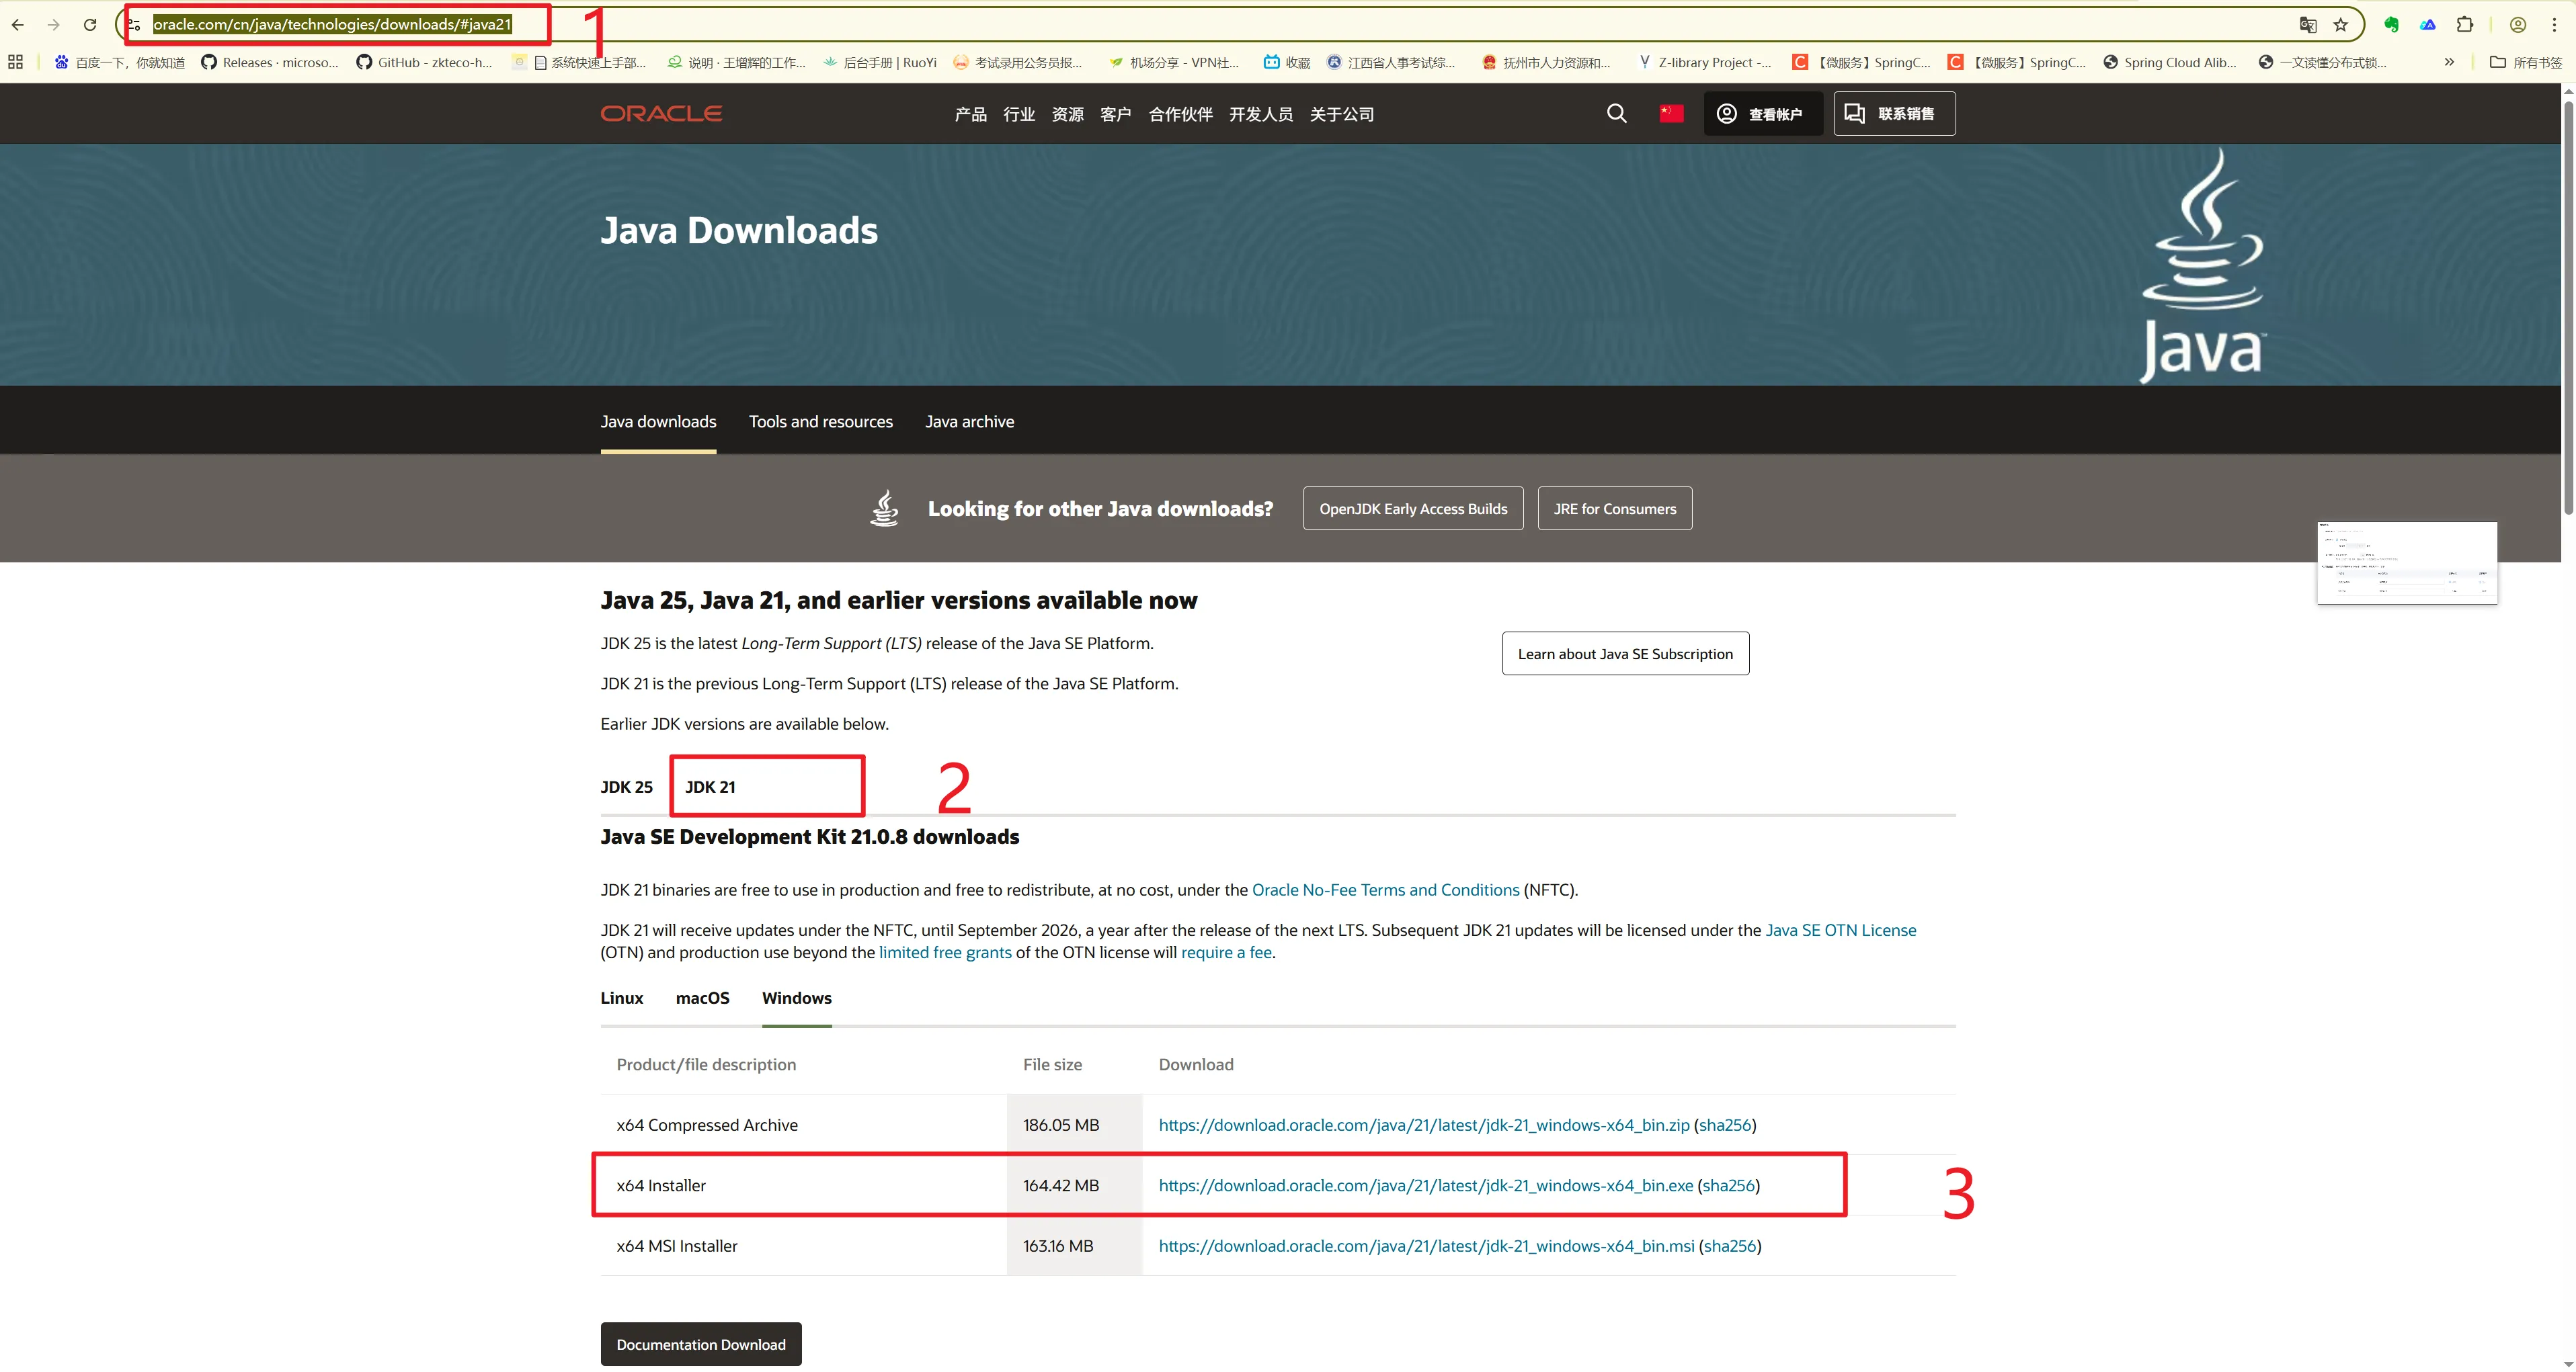The width and height of the screenshot is (2576, 1372).
Task: Click the Oracle logo
Action: coord(661,114)
